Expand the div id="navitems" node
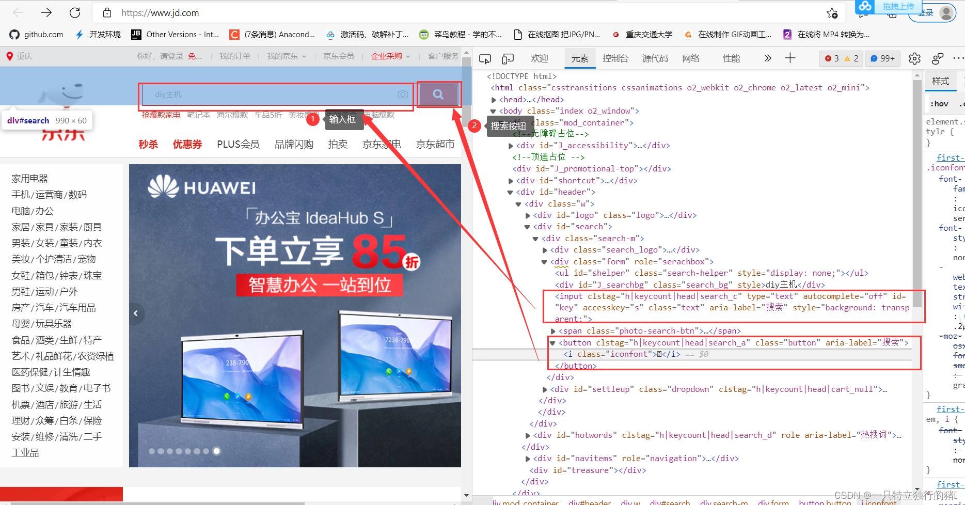Screen dimensions: 965x505 pos(528,459)
